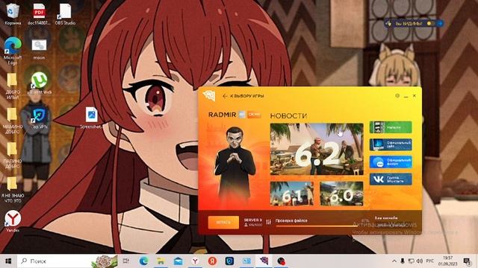Click the taskbar 'Поиск' search box
Viewport: 478px width, 268px height.
click(x=68, y=261)
